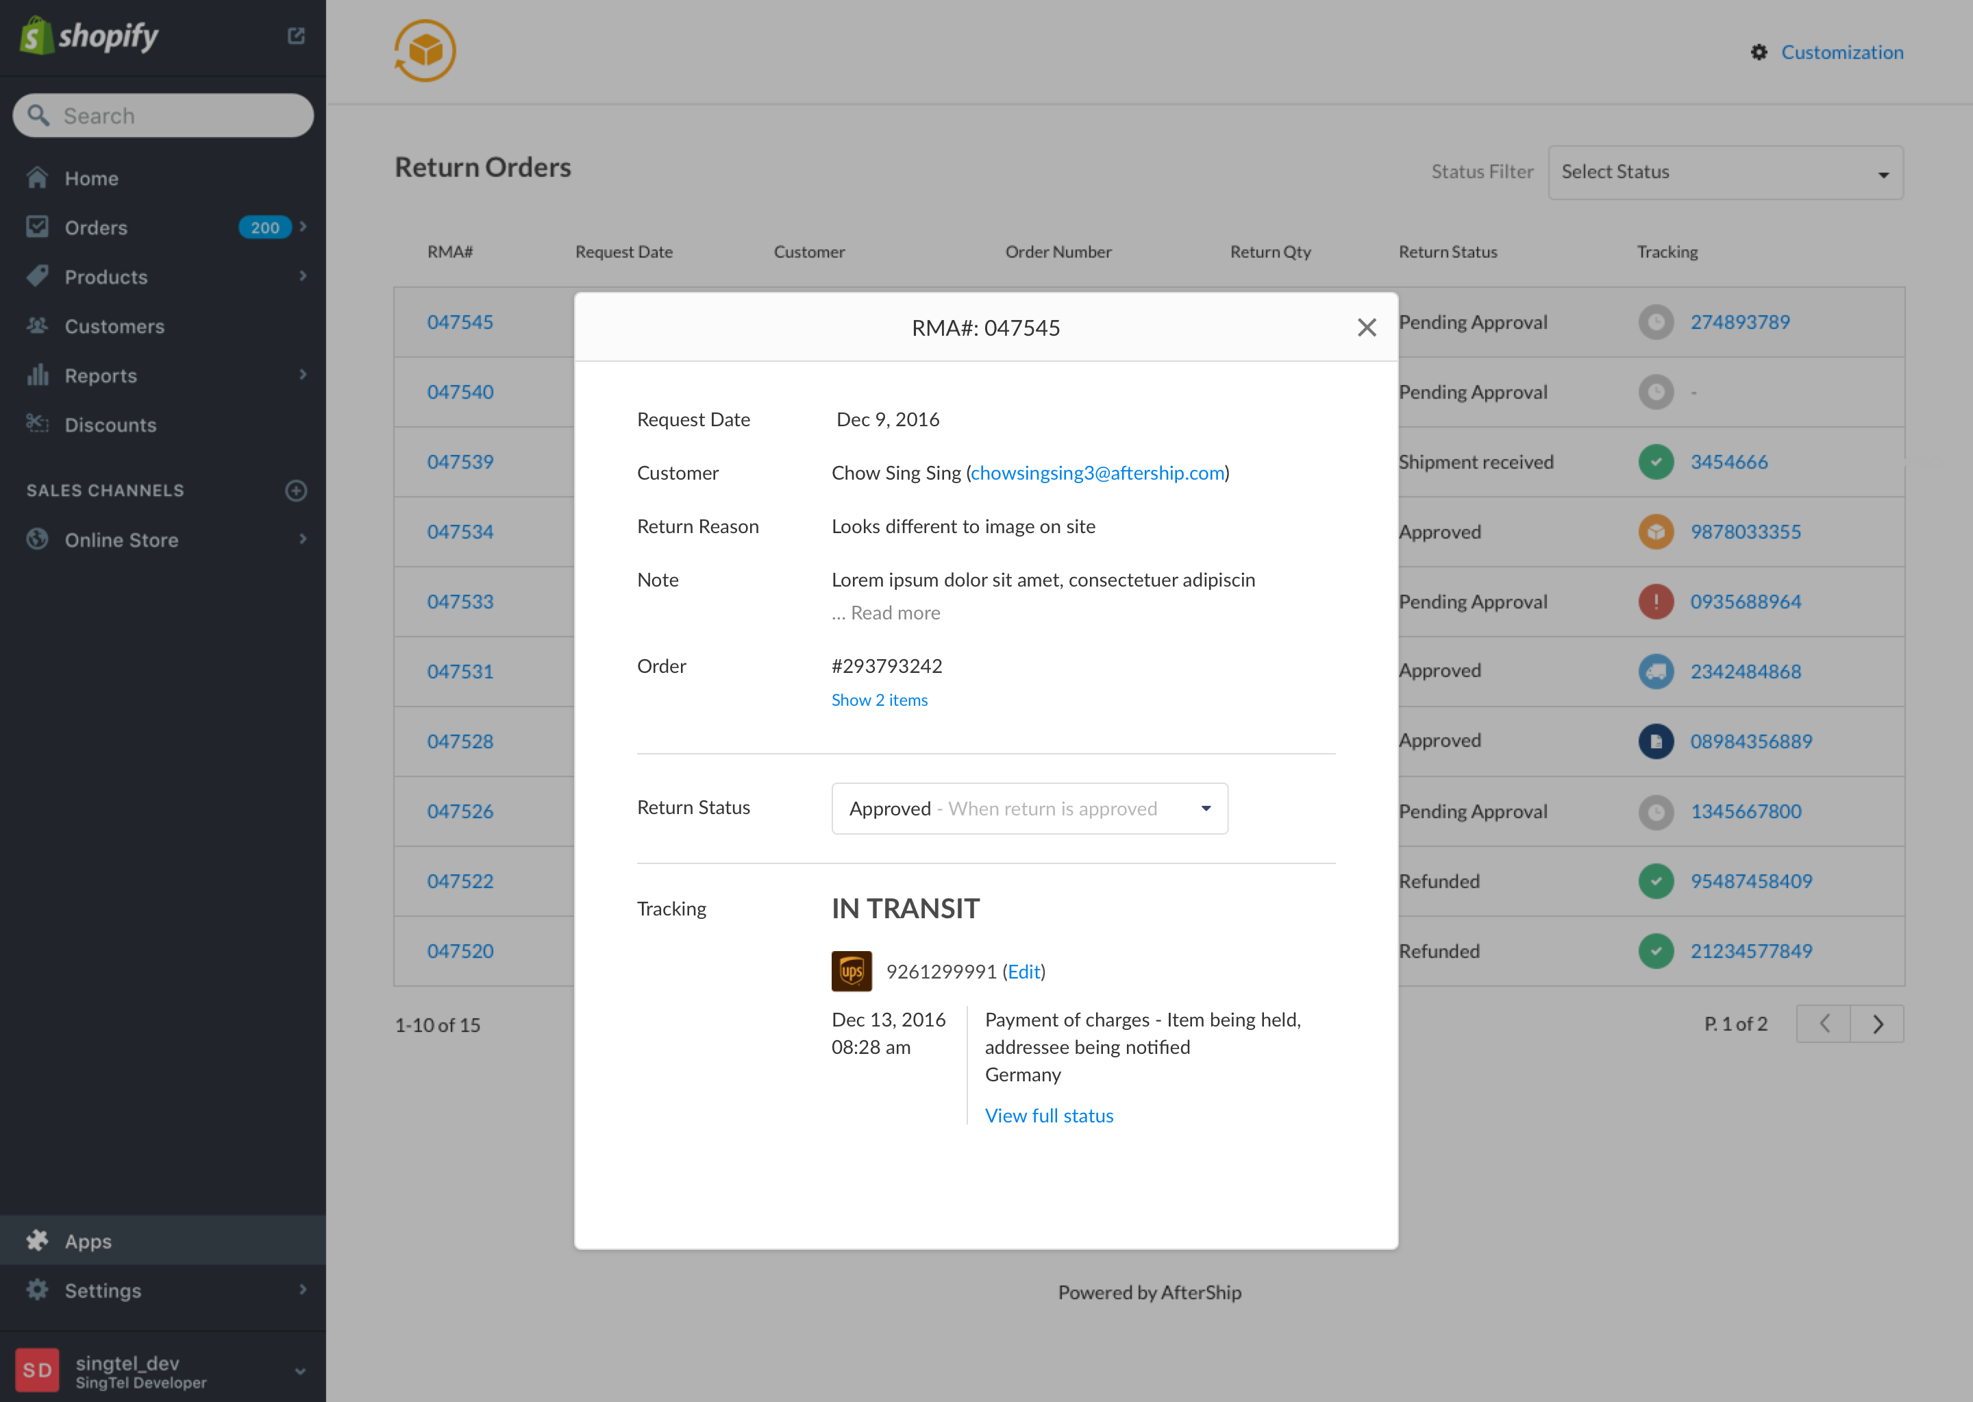This screenshot has height=1402, width=1973.
Task: Go to next page of results
Action: (1877, 1024)
